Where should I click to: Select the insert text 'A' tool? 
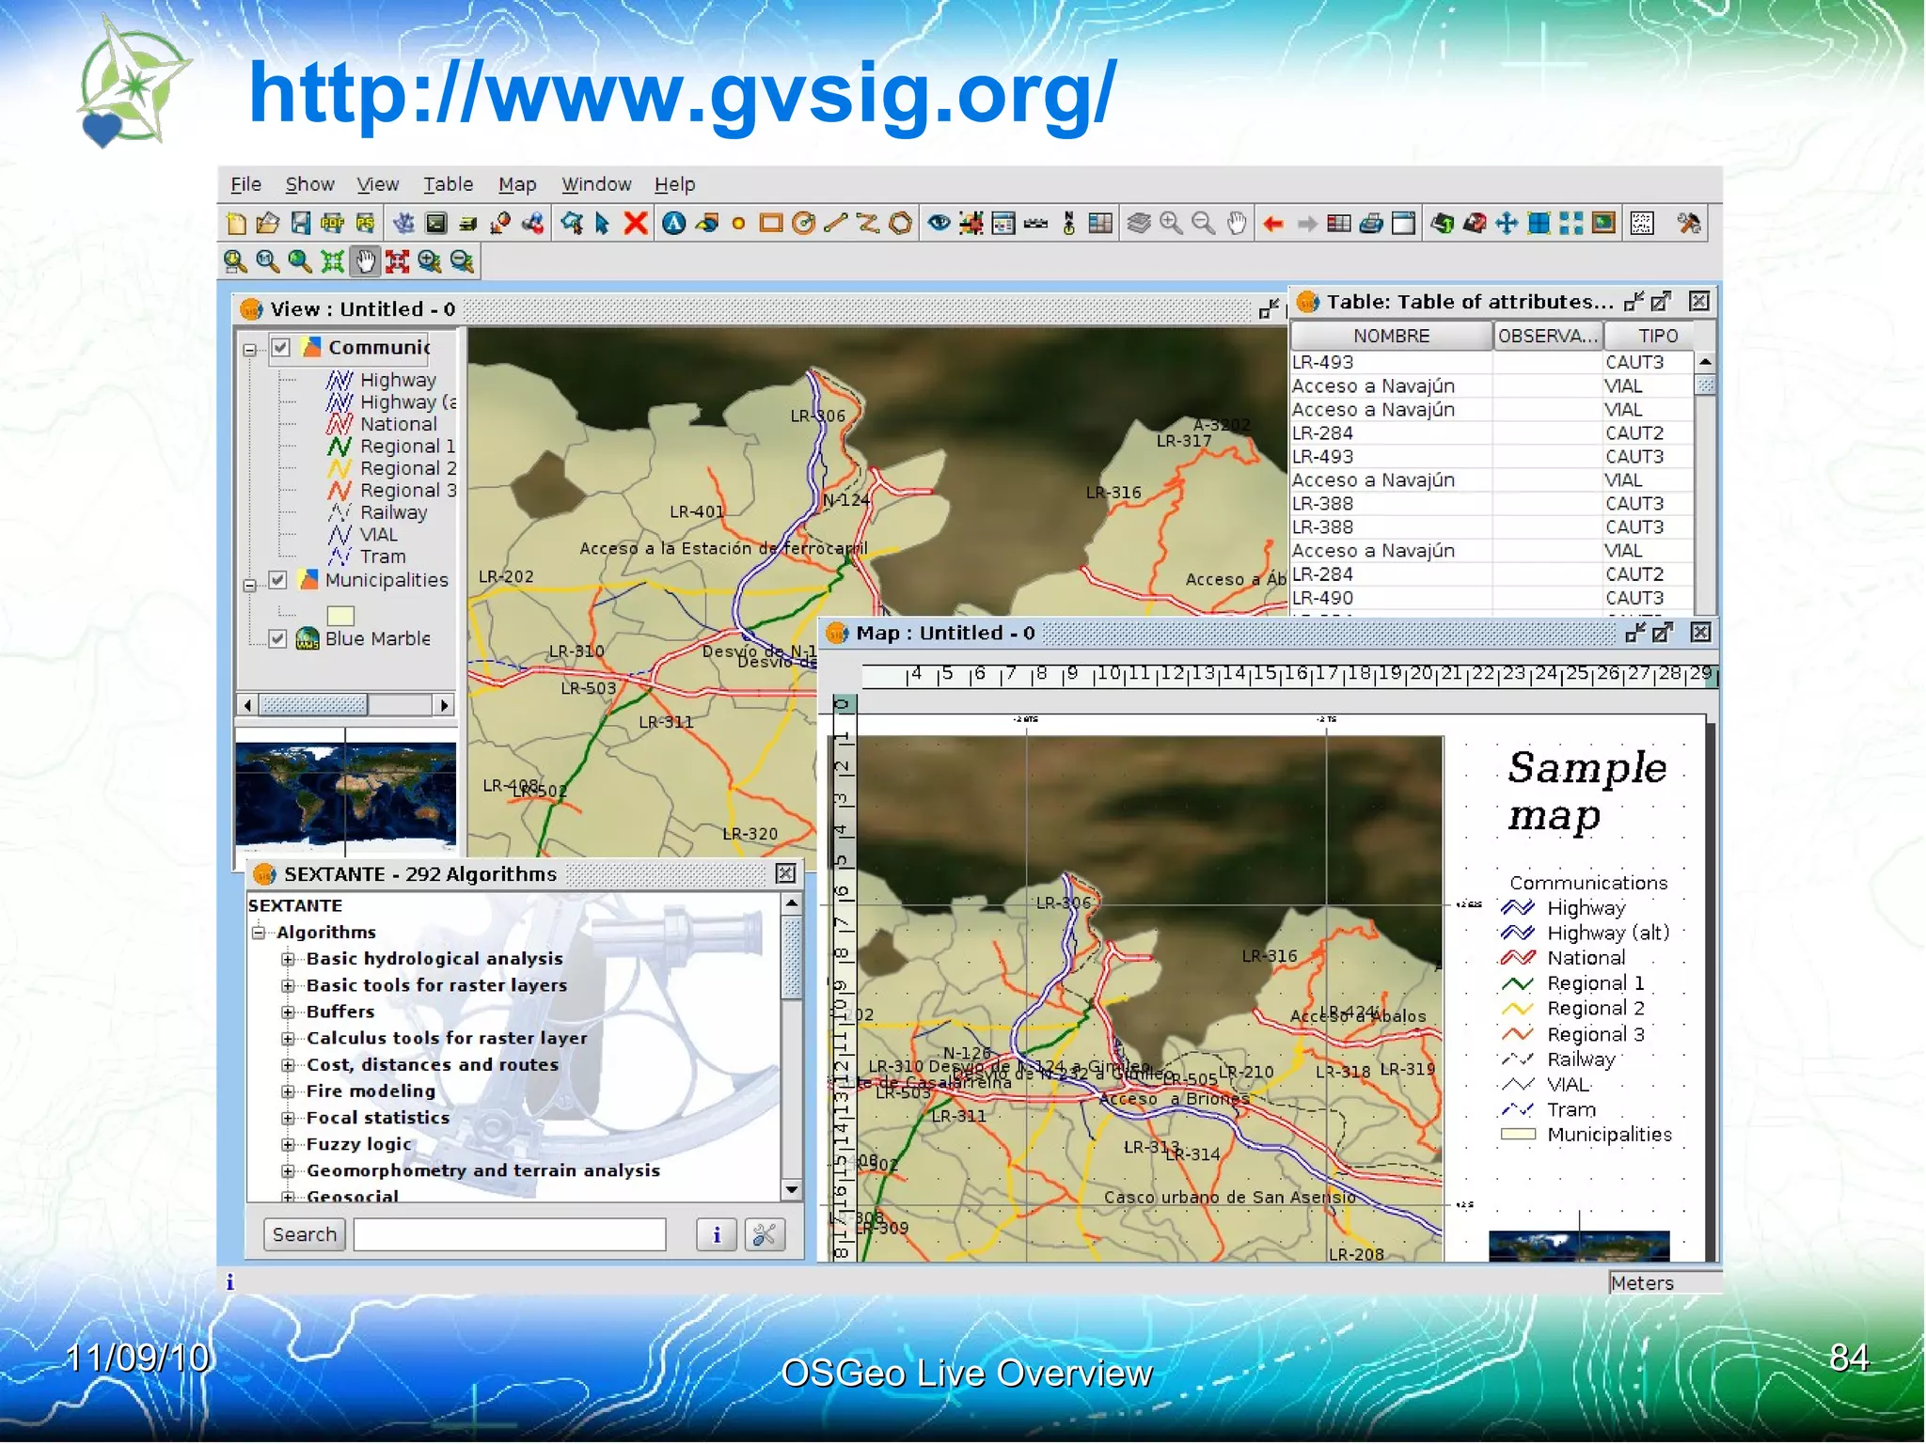pos(674,224)
